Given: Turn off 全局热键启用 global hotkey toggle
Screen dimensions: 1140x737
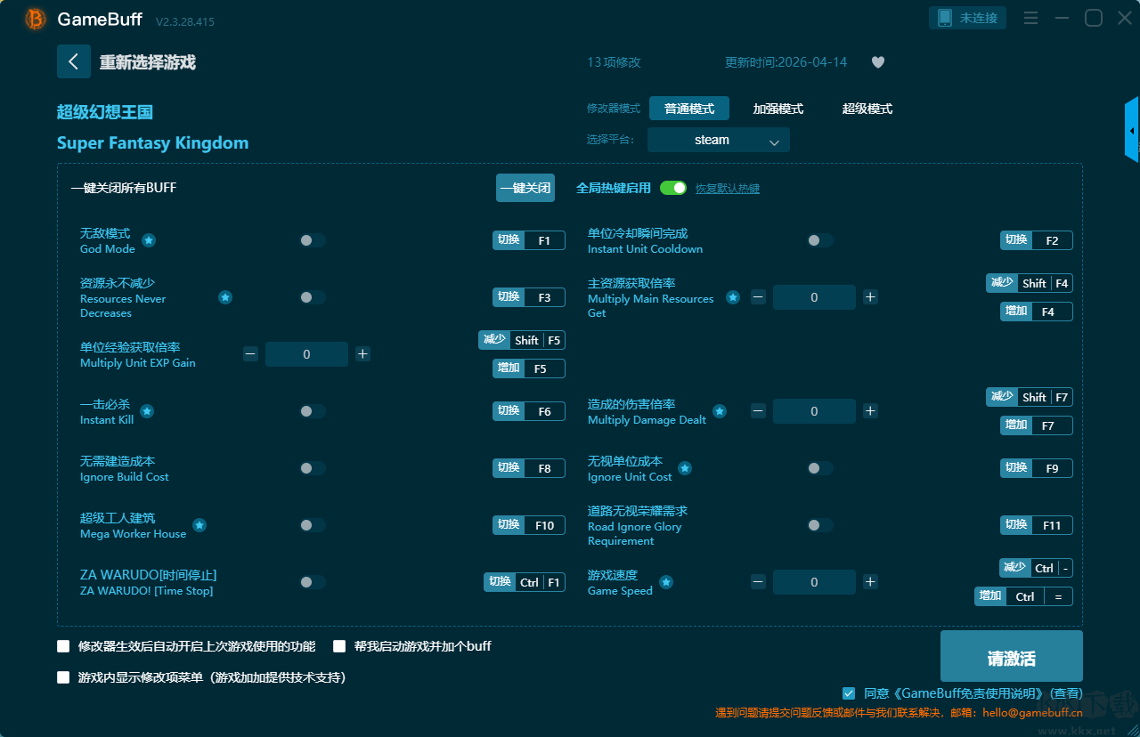Looking at the screenshot, I should 673,188.
